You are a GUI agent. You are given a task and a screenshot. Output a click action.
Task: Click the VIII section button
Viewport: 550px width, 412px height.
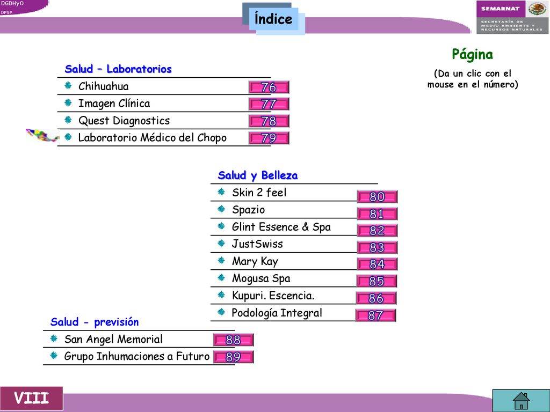pos(32,399)
